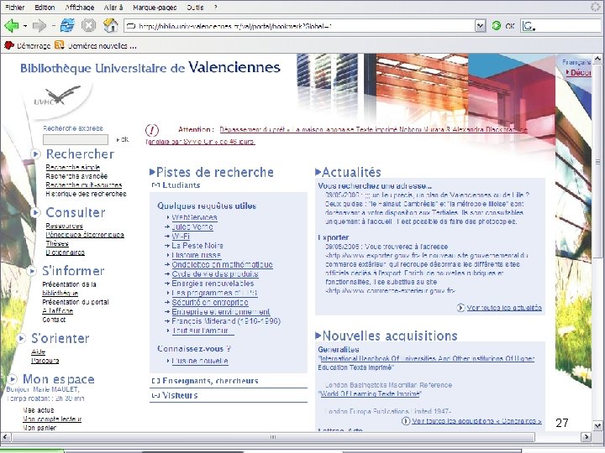Screen dimensions: 605x453
Task: Open the Sécurité en entreprise link
Action: coord(210,302)
